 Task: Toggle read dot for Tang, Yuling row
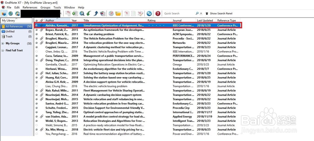point(36,112)
